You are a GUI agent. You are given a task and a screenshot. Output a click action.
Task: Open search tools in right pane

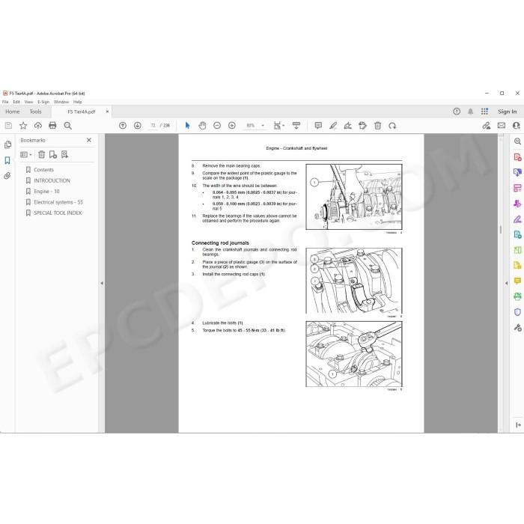[517, 141]
